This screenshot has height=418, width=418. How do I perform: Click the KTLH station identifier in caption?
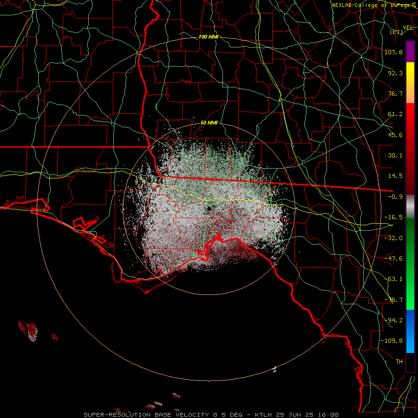[x=264, y=415]
